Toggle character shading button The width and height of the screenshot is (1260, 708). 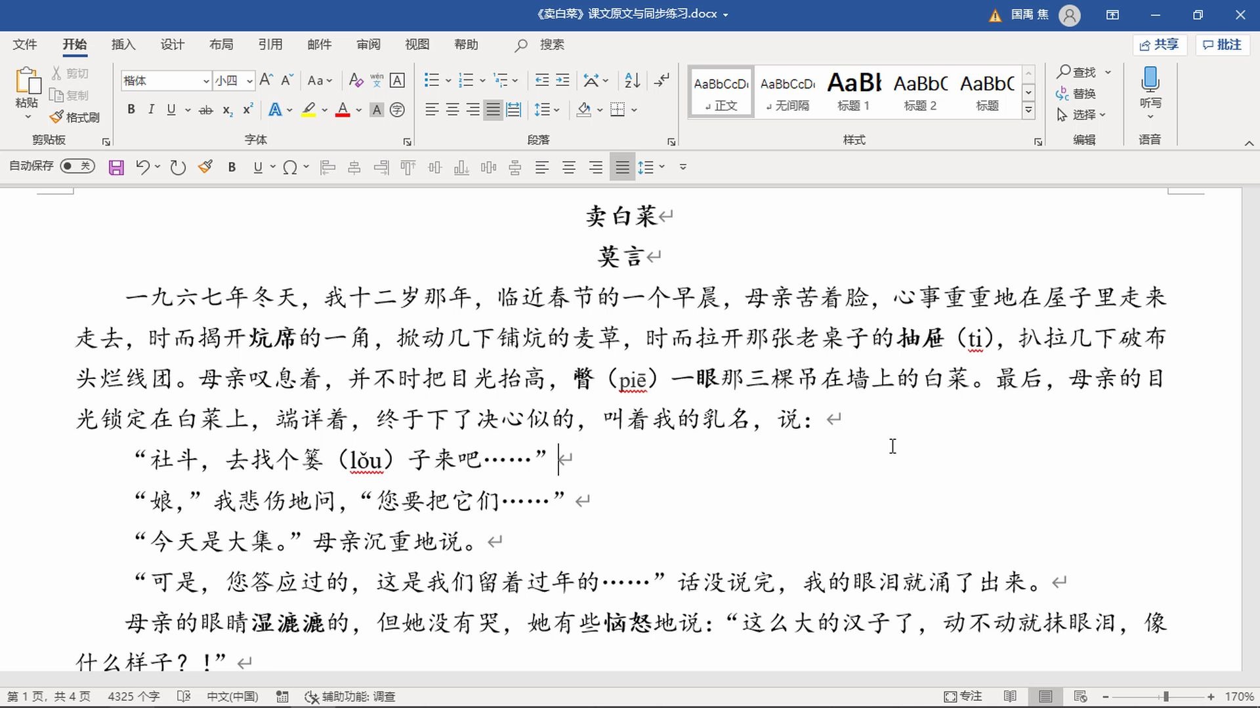tap(377, 110)
